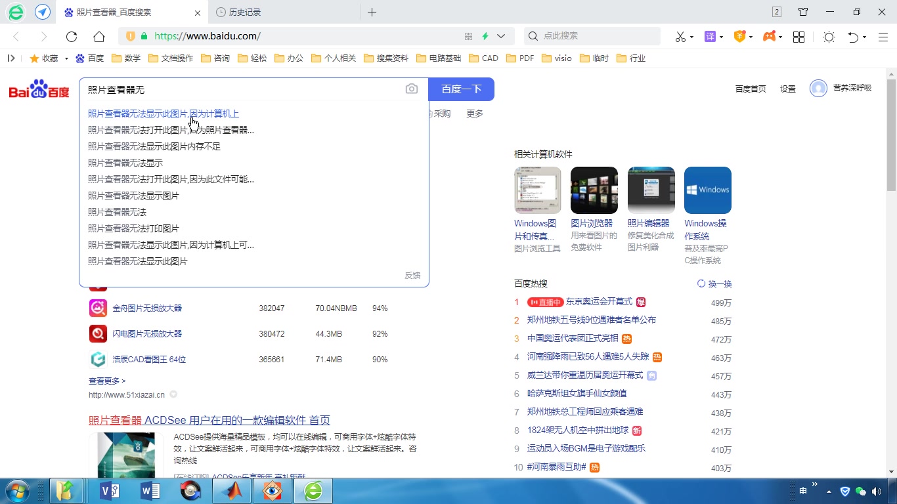
Task: Open the translate options dropdown arrow
Action: tap(721, 37)
